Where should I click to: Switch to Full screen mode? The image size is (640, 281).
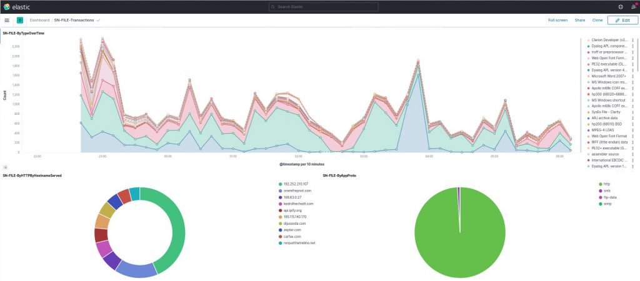[557, 20]
